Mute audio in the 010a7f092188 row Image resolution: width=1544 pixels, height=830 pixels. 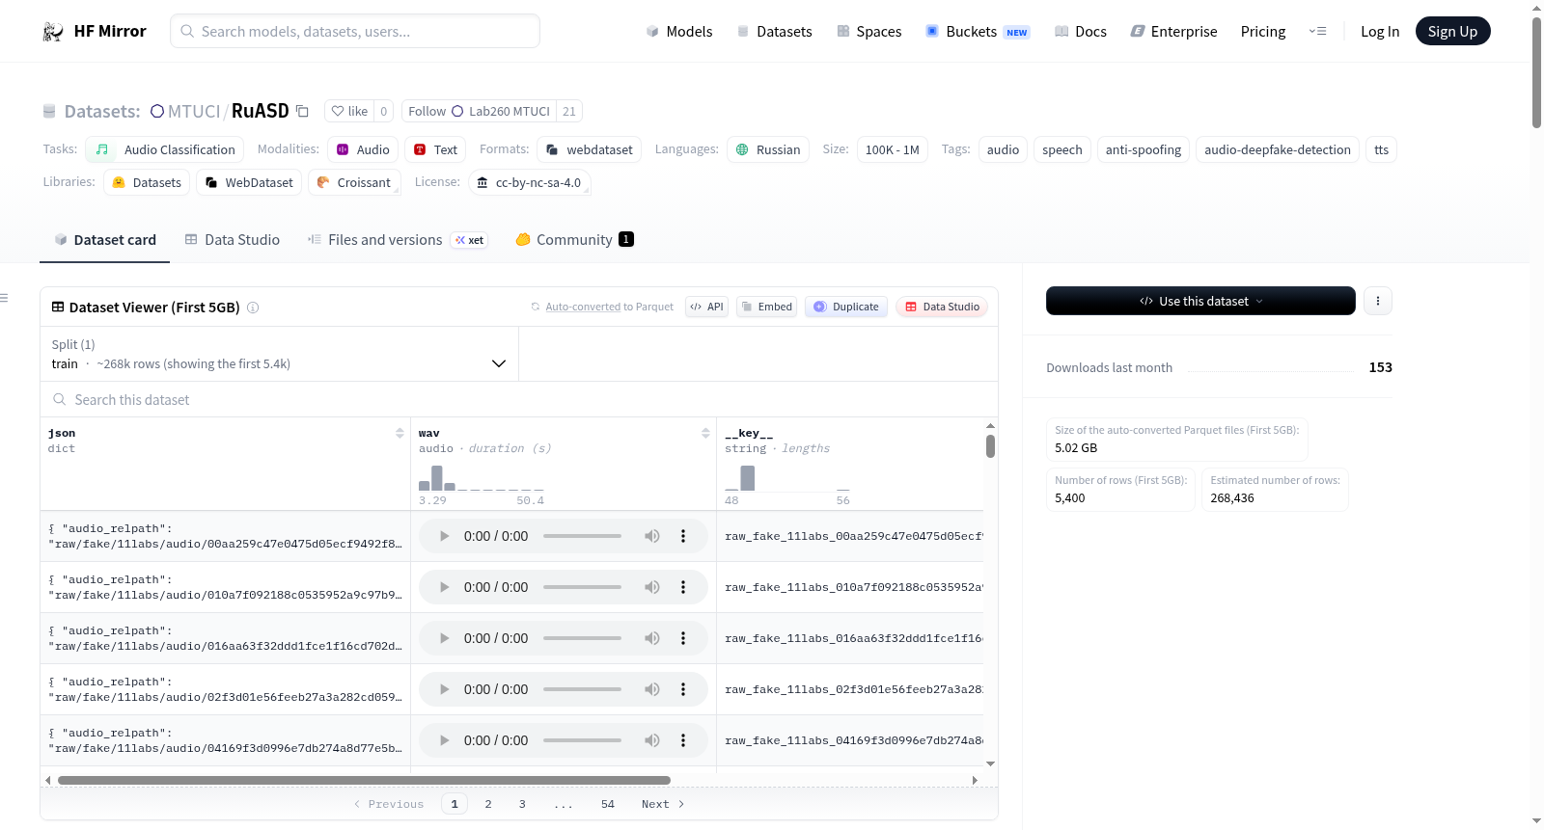click(652, 587)
